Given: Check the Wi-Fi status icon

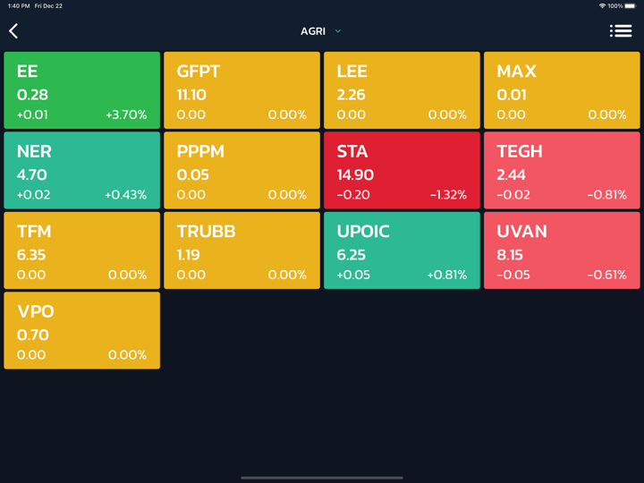Looking at the screenshot, I should pyautogui.click(x=602, y=6).
